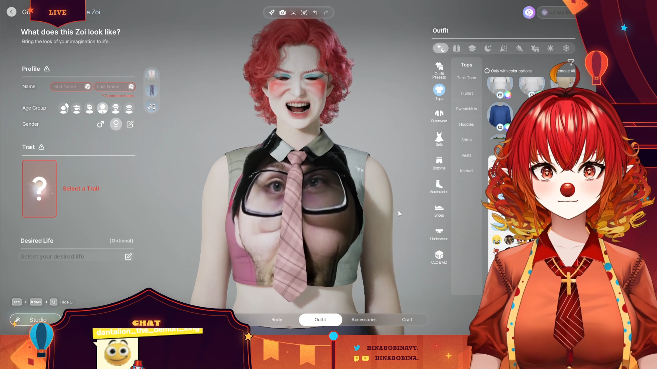Open the Tops clothing category
Viewport: 657px width, 369px height.
click(x=439, y=92)
